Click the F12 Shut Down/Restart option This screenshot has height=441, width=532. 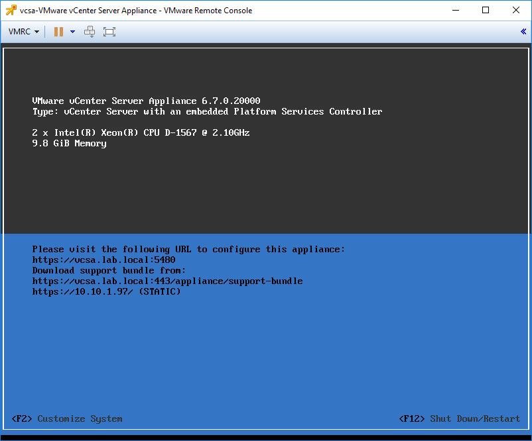[460, 419]
